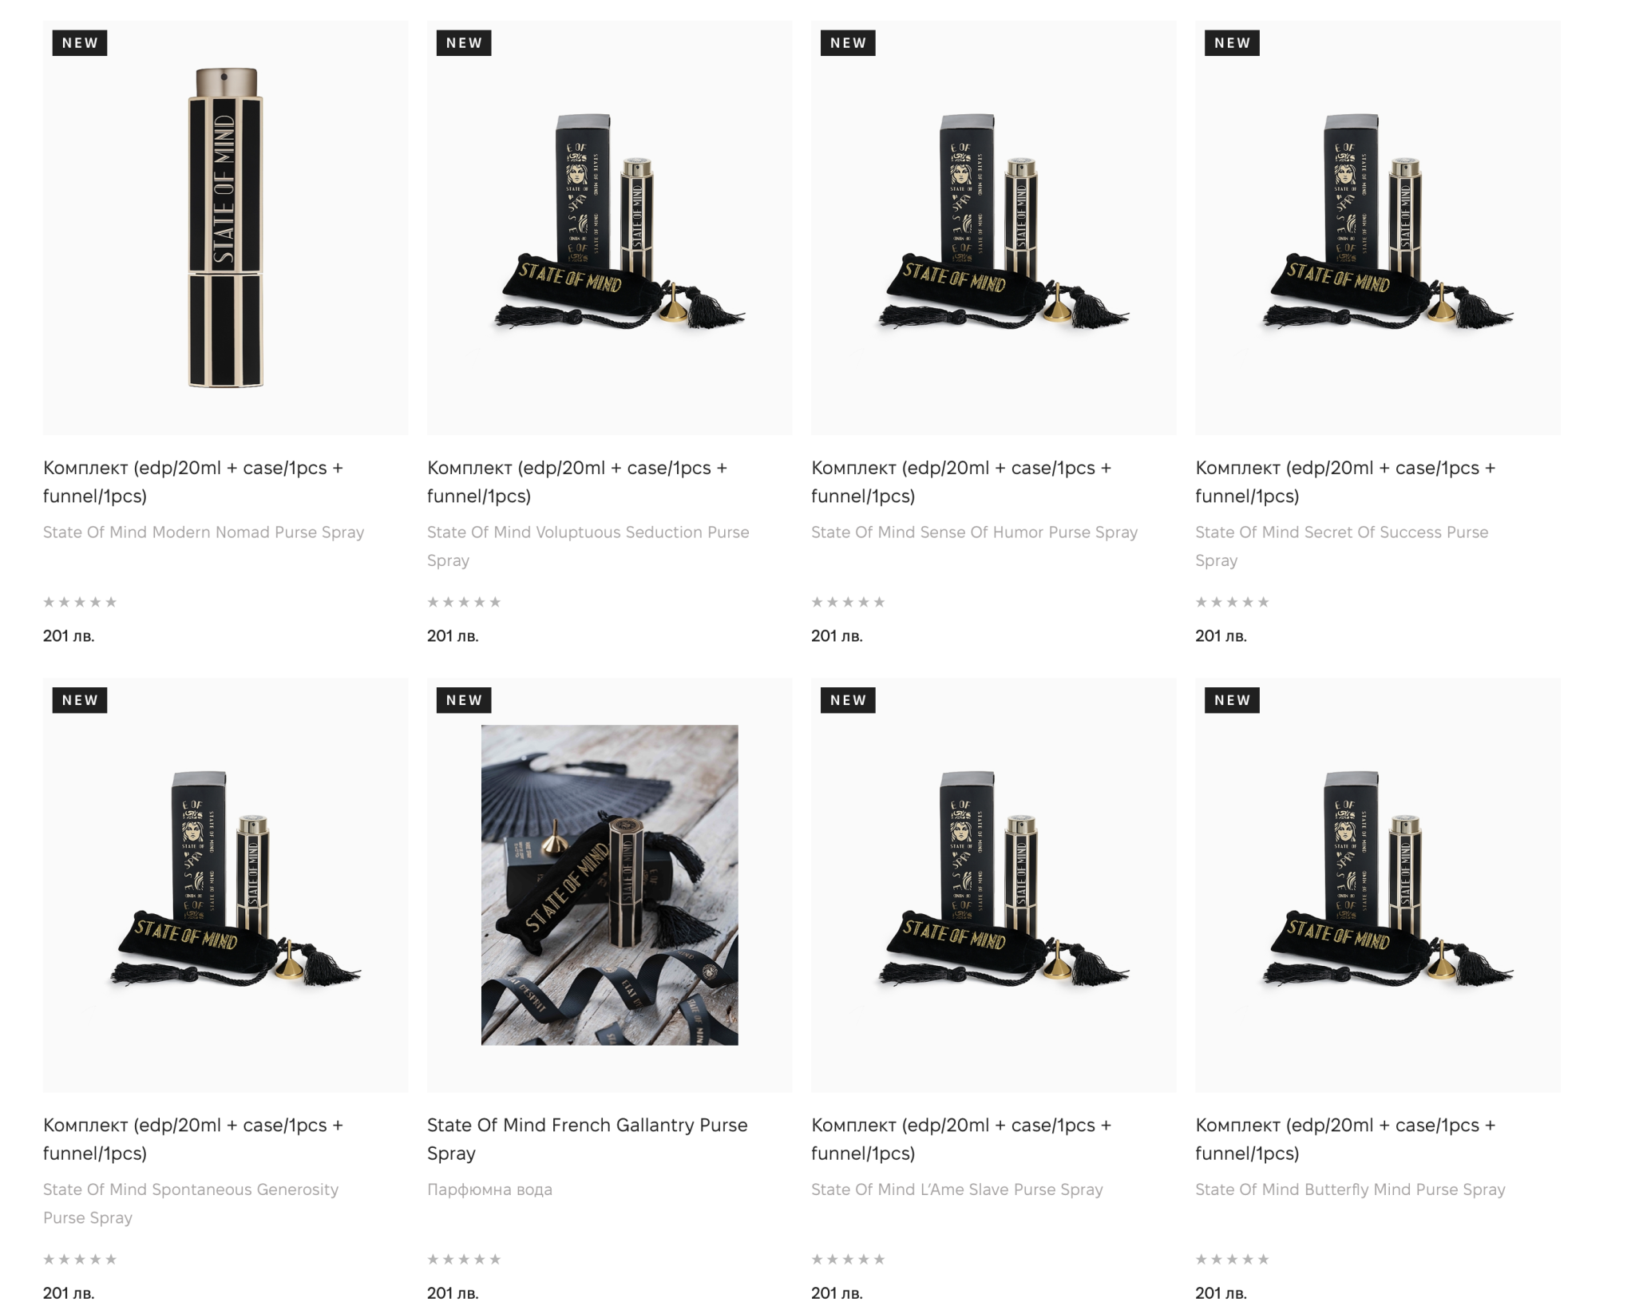1635x1314 pixels.
Task: Open Комплект title above Spontaneous Generosity
Action: click(x=193, y=1139)
